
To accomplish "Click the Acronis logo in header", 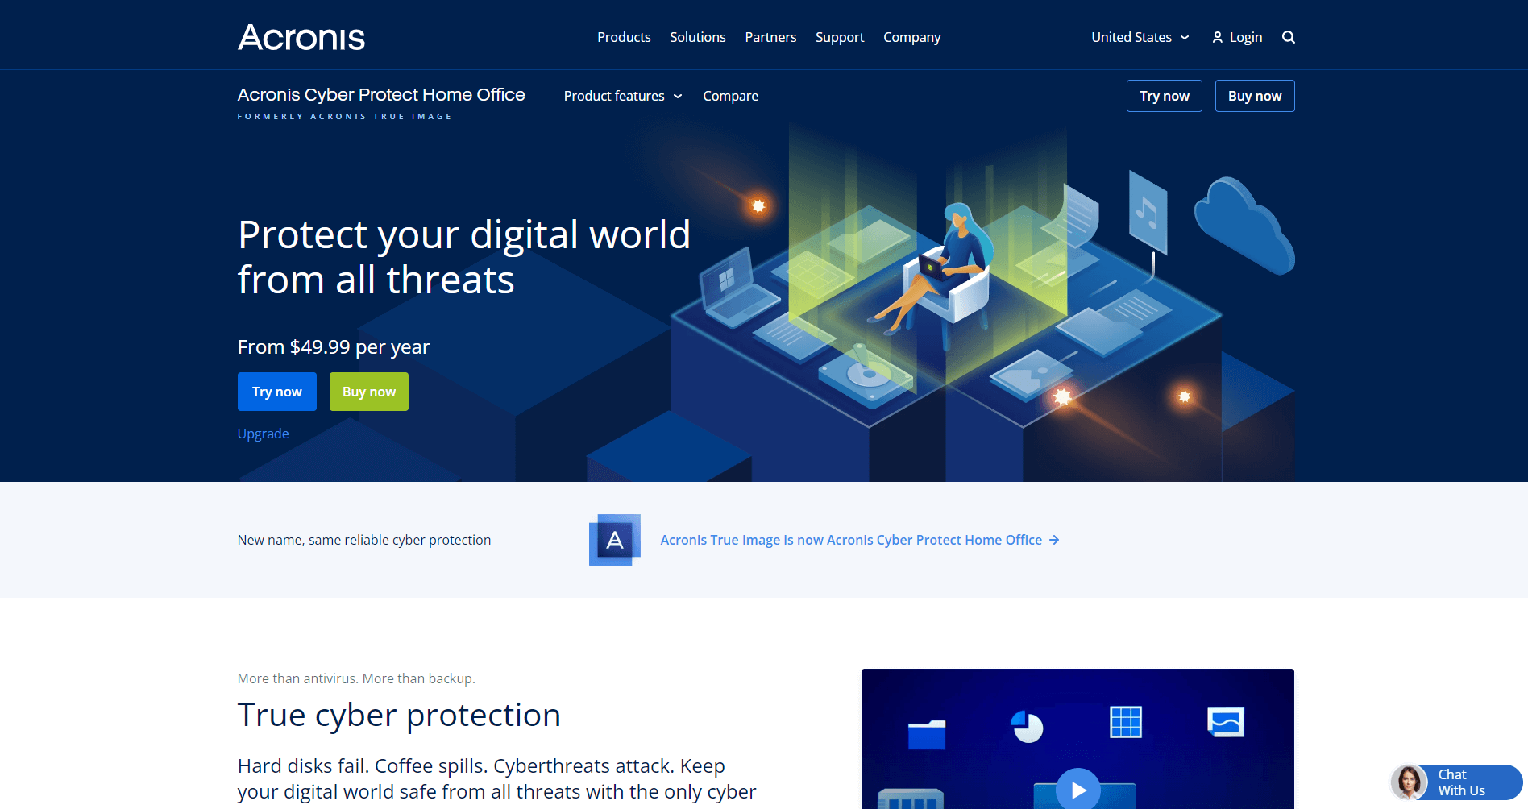I will coord(301,37).
